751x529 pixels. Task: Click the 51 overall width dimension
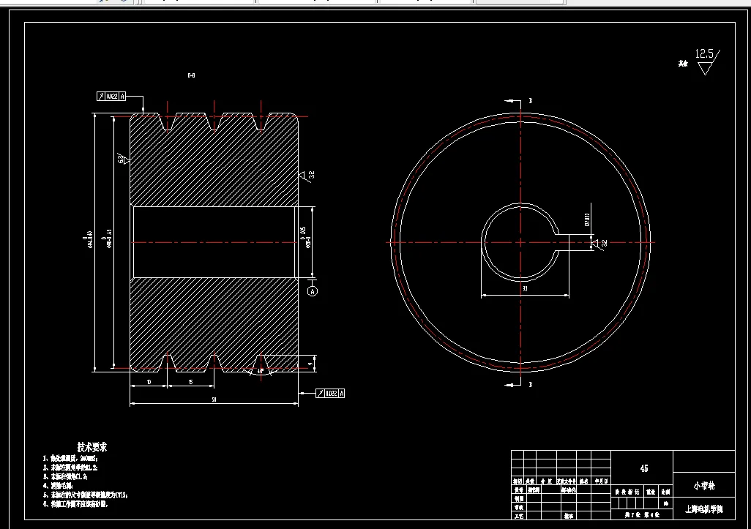[214, 399]
